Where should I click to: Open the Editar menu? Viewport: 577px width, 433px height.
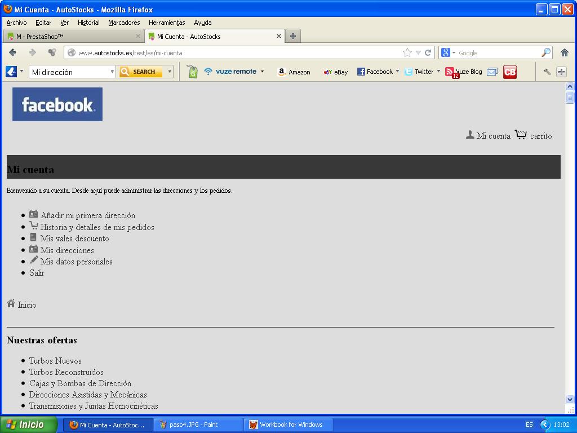click(x=43, y=23)
